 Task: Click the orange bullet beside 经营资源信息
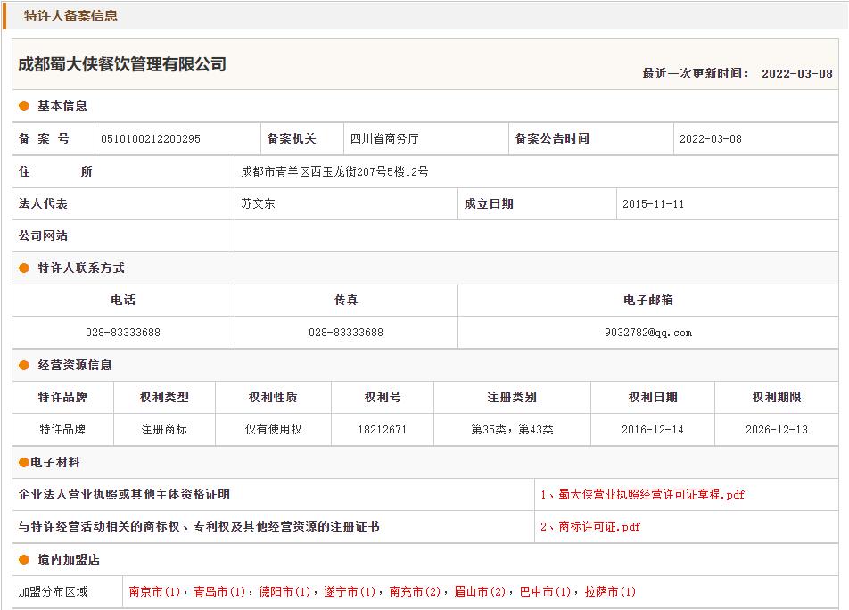(25, 366)
